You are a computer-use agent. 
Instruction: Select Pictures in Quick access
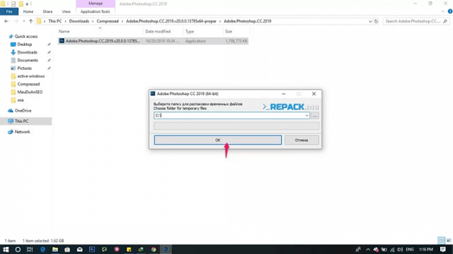[x=24, y=68]
